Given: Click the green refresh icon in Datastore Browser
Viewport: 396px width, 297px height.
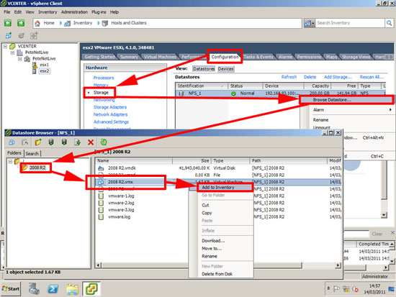Looking at the screenshot, I should [x=104, y=142].
